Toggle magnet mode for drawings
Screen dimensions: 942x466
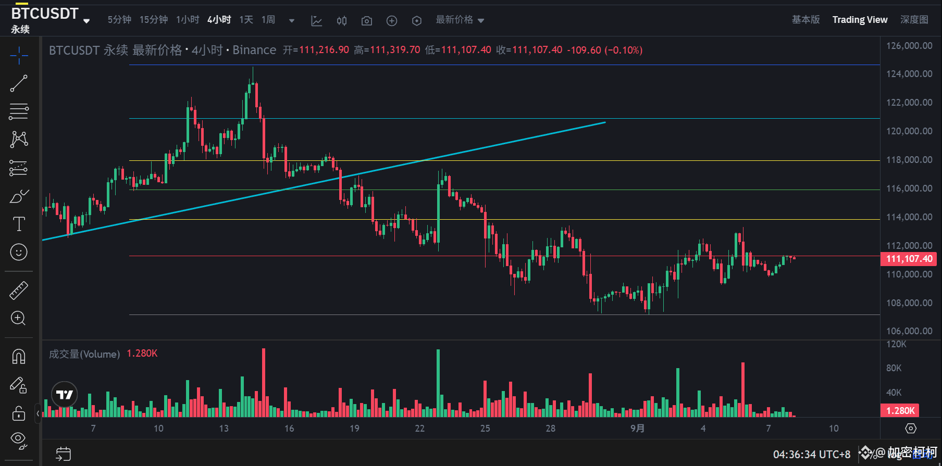tap(19, 357)
